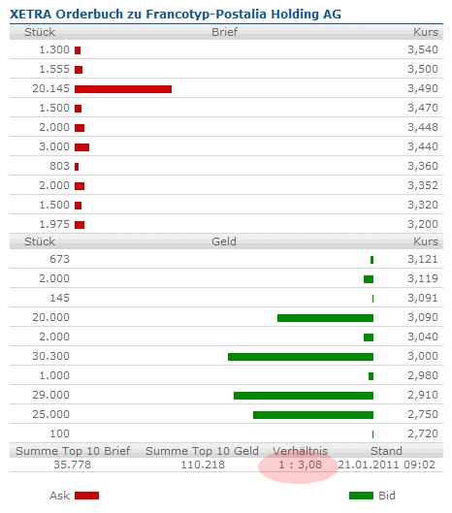Click the green Bid legend swatch

point(361,496)
